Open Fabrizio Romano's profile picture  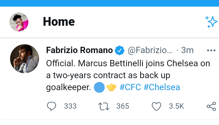pos(25,59)
